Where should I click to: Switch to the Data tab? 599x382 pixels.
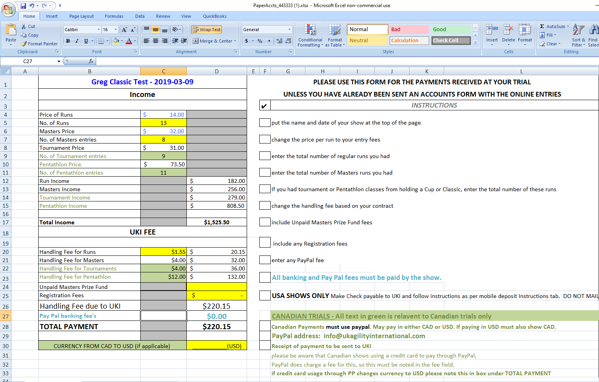pos(140,16)
